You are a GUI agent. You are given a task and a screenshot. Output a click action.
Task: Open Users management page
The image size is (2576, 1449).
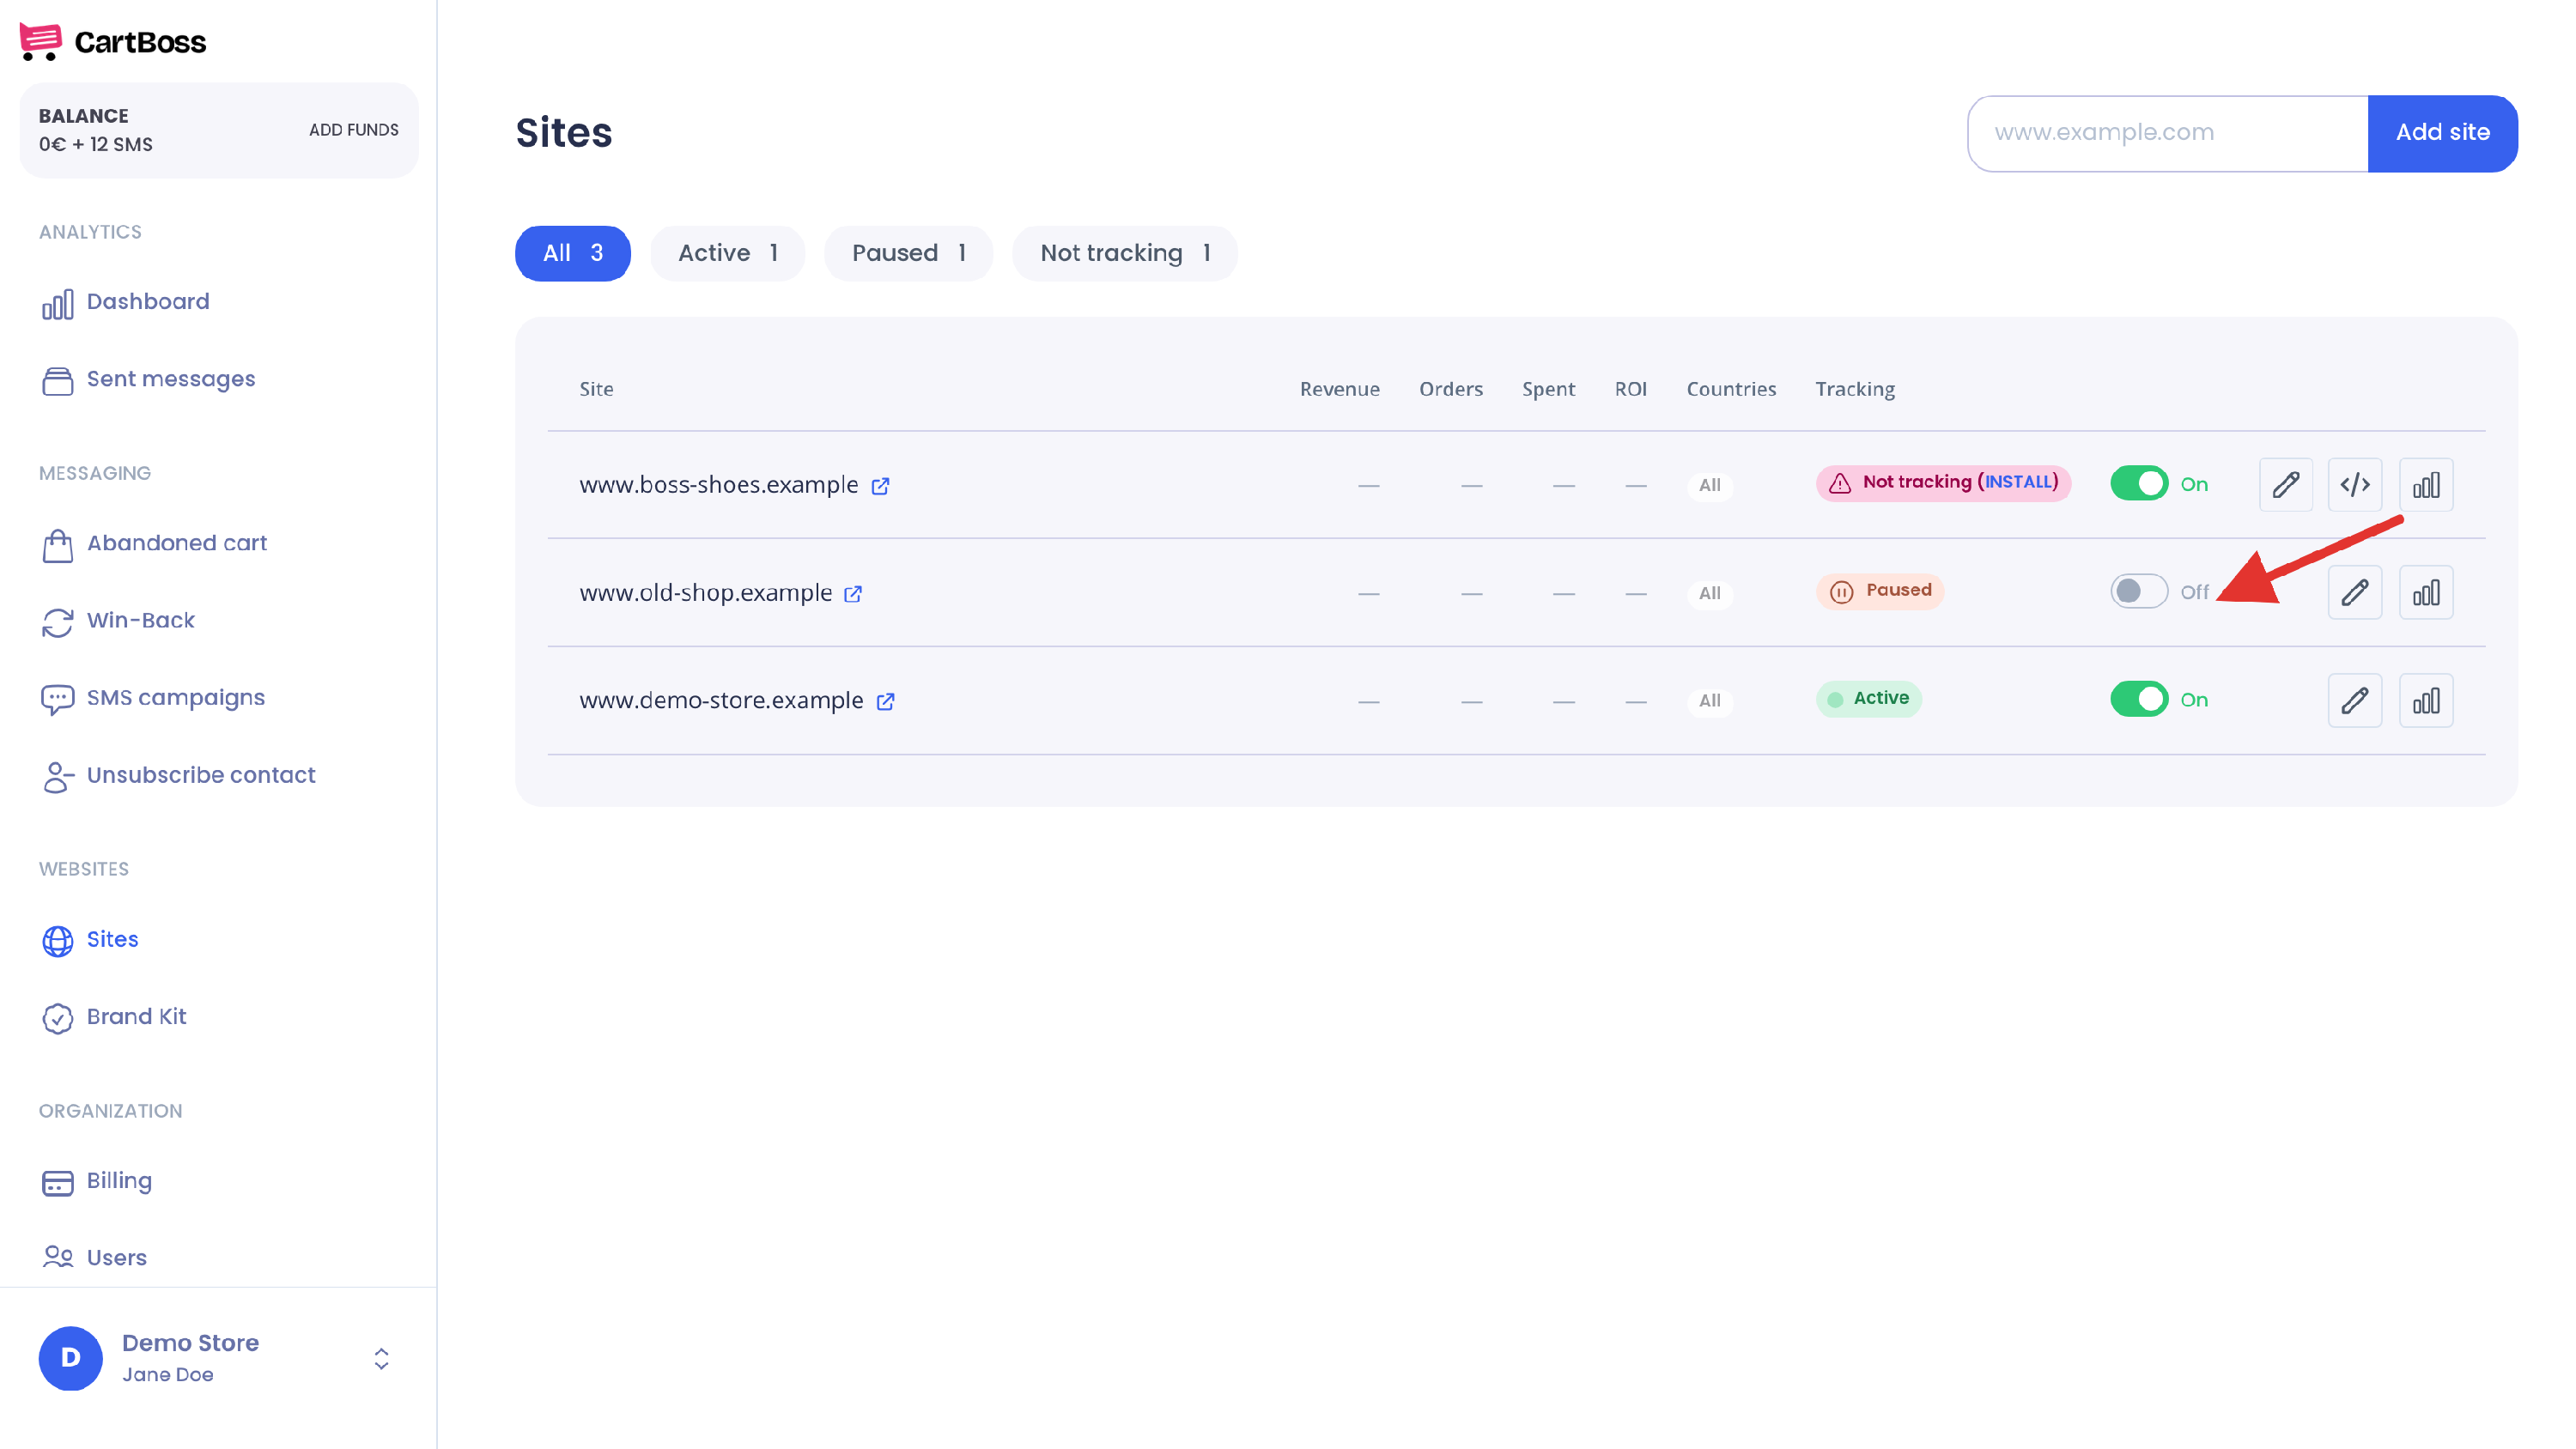94,1258
